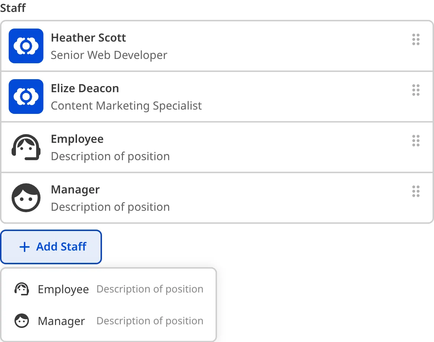Open Heather Scott's staff entry
434x342 pixels.
(x=89, y=38)
